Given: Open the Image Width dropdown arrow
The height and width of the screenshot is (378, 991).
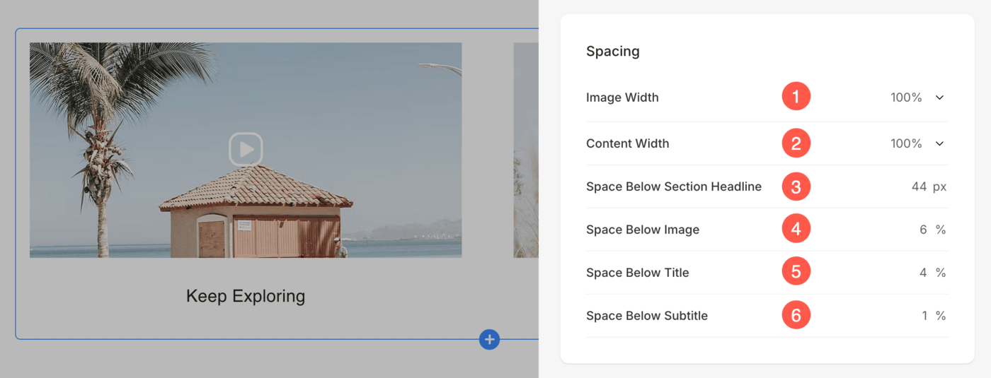Looking at the screenshot, I should tap(939, 98).
